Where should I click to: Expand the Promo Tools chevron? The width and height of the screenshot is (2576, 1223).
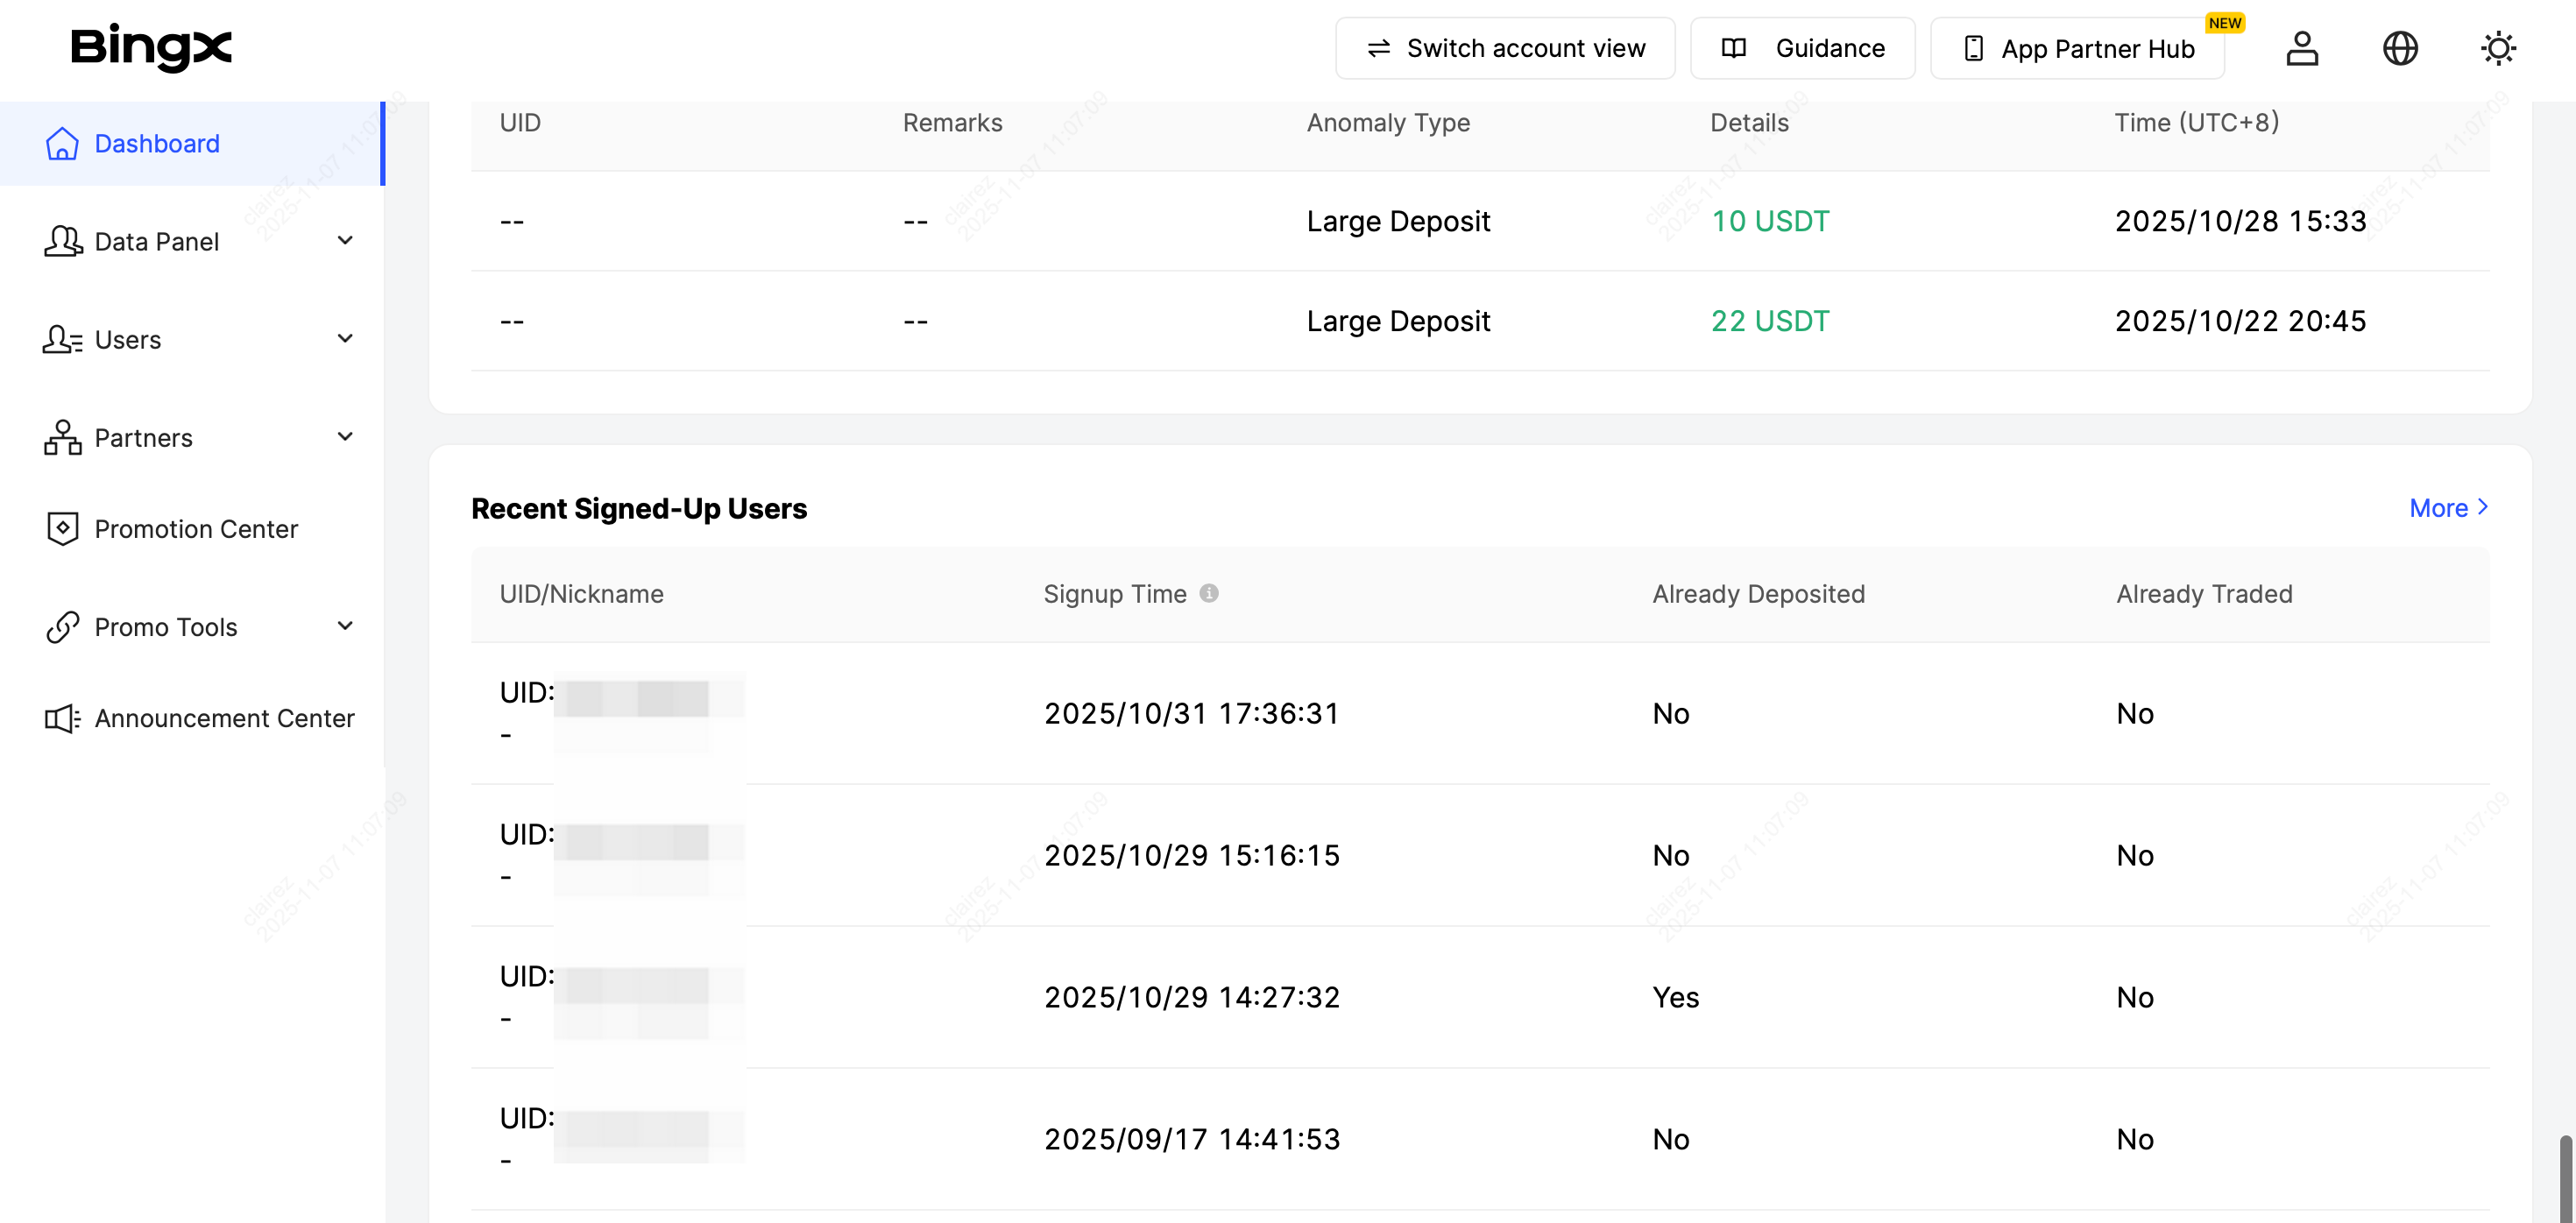tap(345, 626)
